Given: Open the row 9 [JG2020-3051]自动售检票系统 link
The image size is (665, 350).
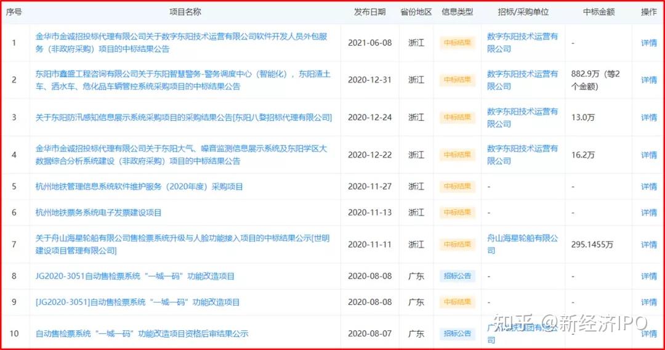Looking at the screenshot, I should click(137, 302).
